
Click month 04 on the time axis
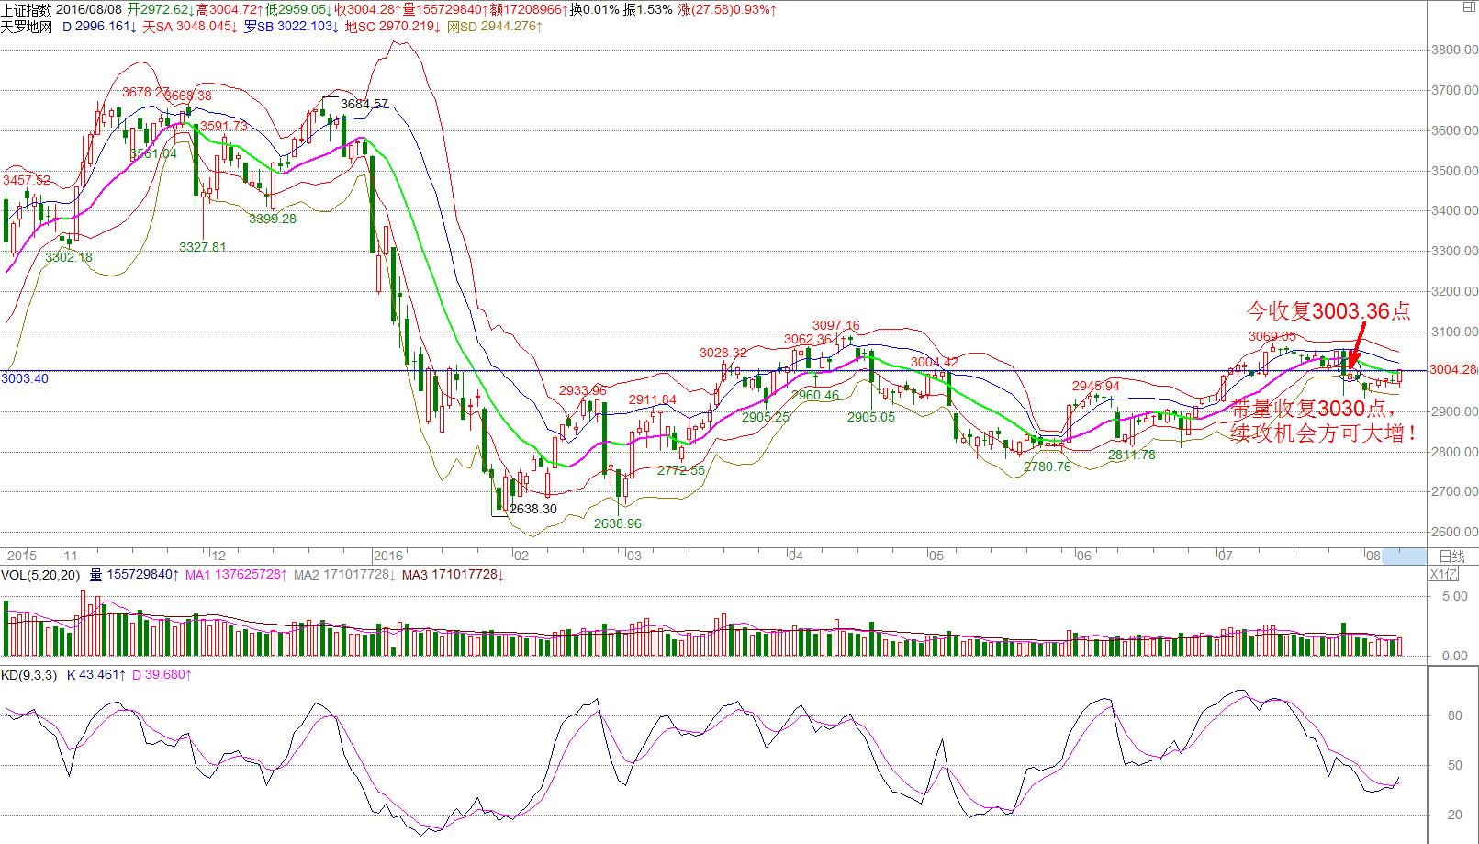coord(795,556)
